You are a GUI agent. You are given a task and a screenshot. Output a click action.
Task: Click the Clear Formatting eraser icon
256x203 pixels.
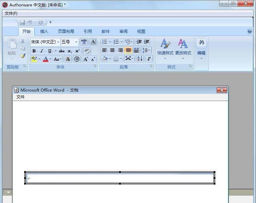click(87, 51)
